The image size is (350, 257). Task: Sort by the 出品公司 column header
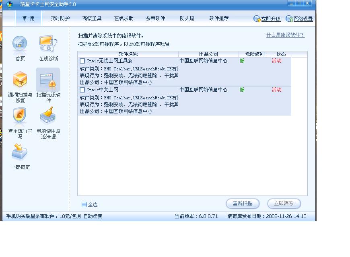(x=208, y=54)
